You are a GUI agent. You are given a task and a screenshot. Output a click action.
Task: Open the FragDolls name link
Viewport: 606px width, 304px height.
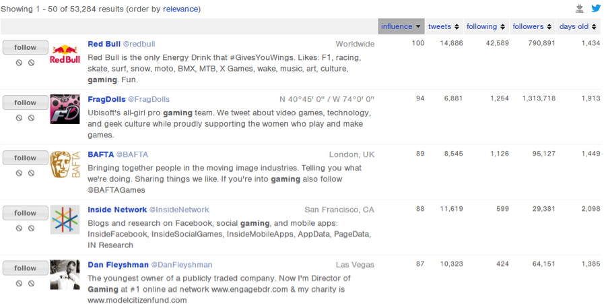click(x=106, y=99)
